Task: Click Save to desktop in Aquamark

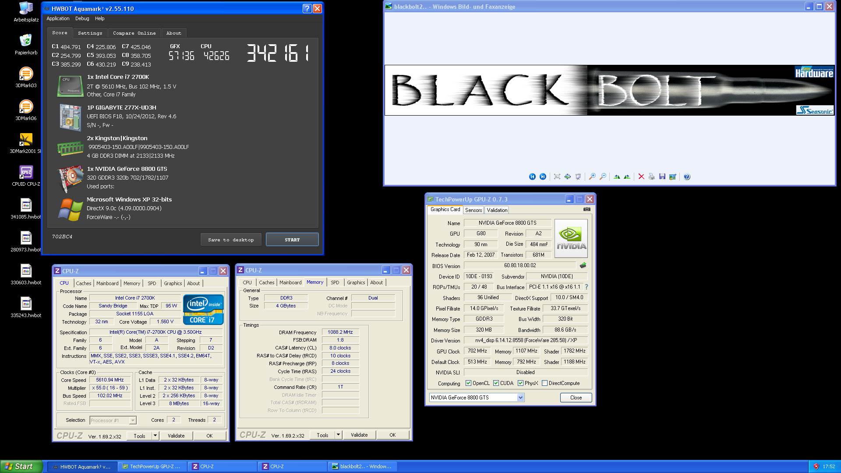Action: pyautogui.click(x=231, y=240)
